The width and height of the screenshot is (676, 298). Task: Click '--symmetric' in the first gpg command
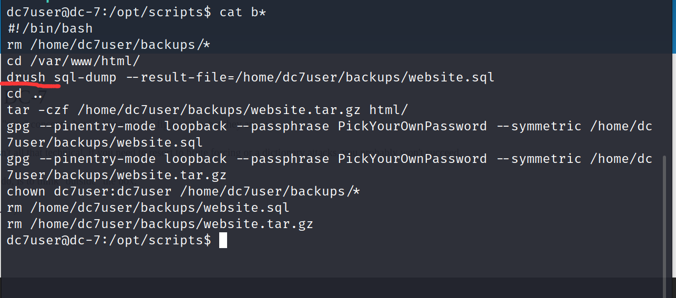click(538, 127)
